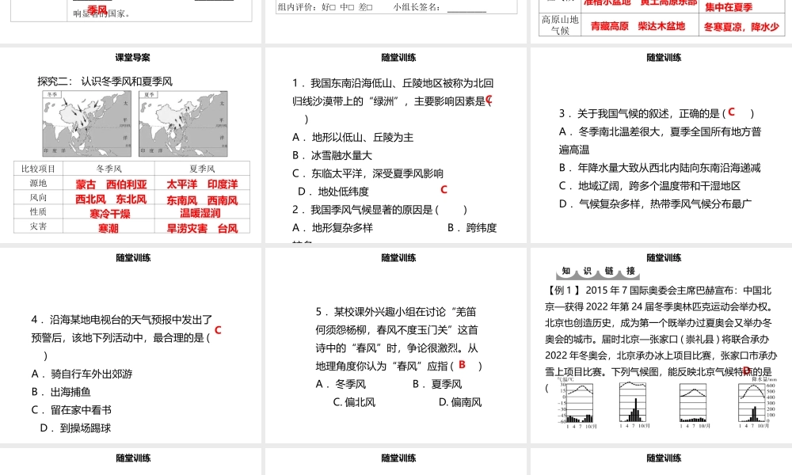792x475 pixels.
Task: Select the 灾害 row label
Action: (38, 226)
